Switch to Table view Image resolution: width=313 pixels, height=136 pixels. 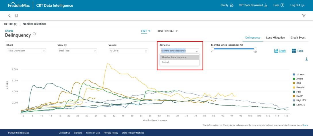[x=297, y=51]
